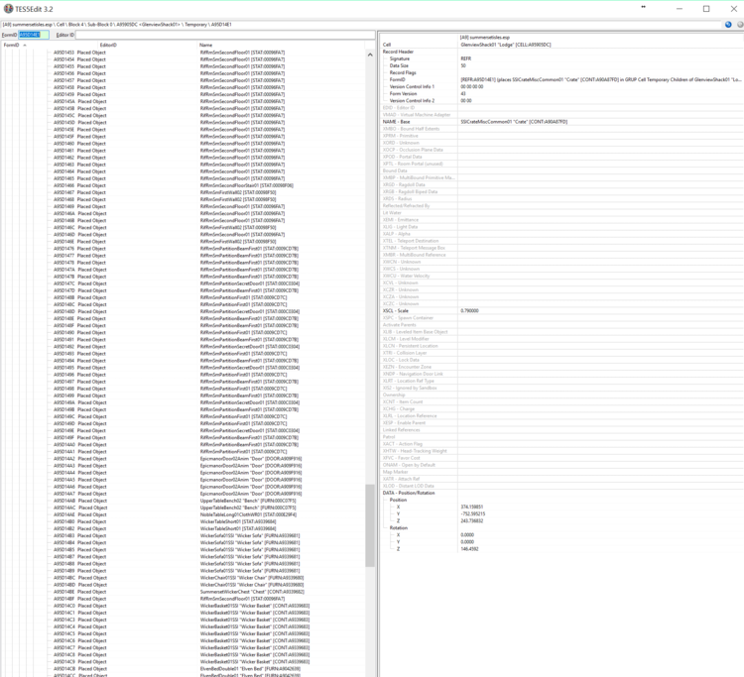Click the XTEL - Teleport Destination row
Viewport: 744px width, 677px height.
pyautogui.click(x=561, y=241)
